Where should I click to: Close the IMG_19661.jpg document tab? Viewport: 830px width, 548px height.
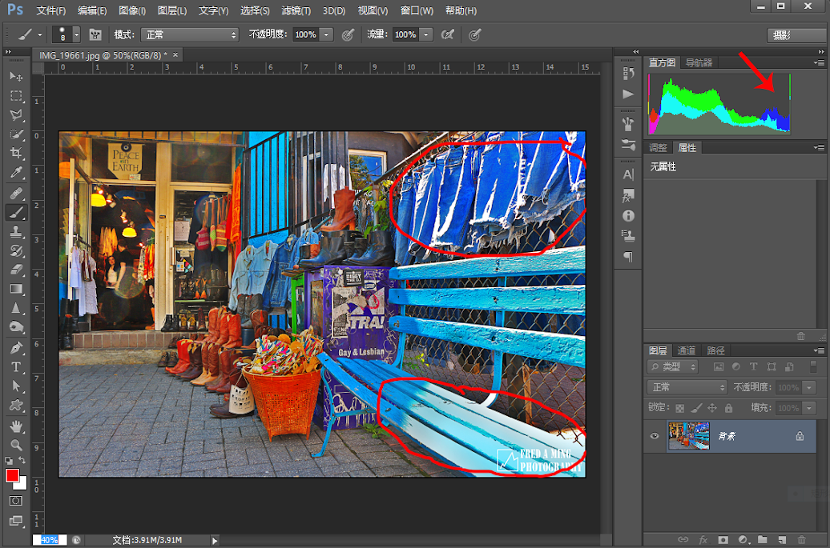[x=175, y=54]
